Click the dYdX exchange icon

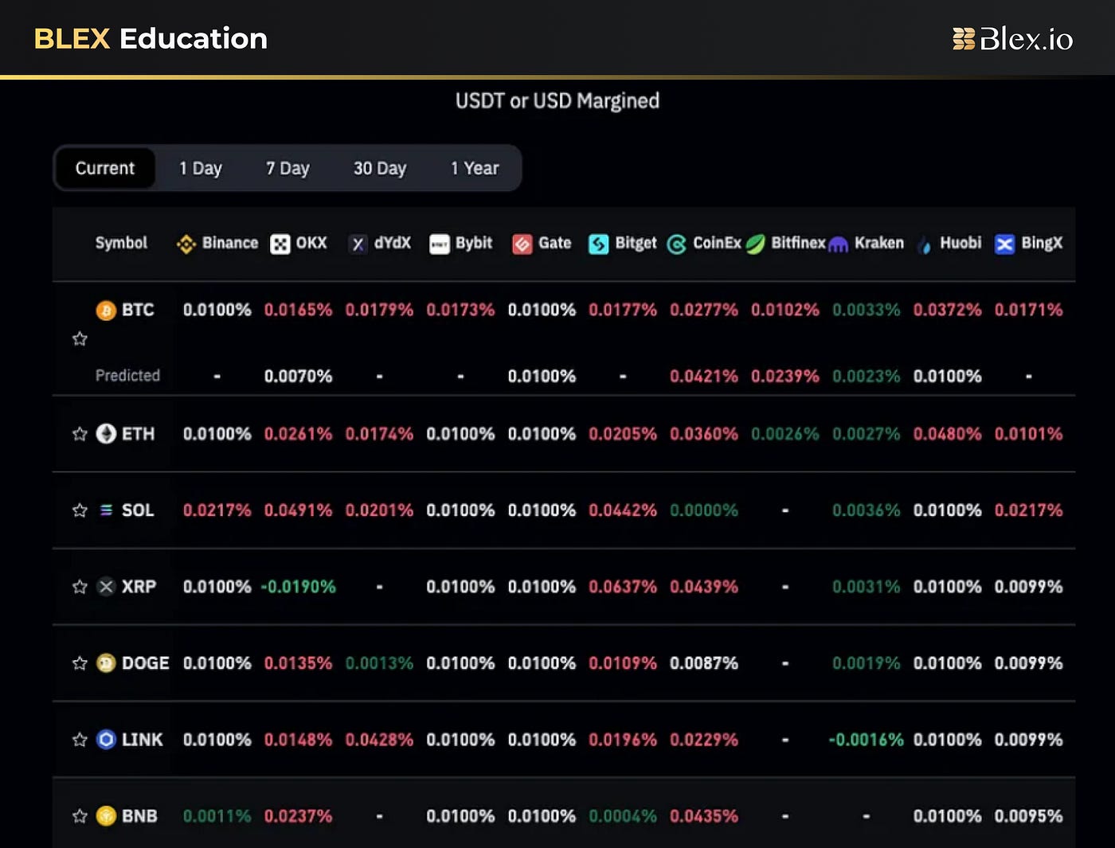point(358,244)
